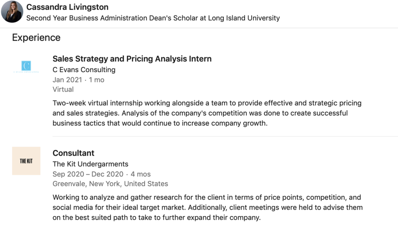
Task: Open Cassandra Livingston's profile photo
Action: pos(12,12)
